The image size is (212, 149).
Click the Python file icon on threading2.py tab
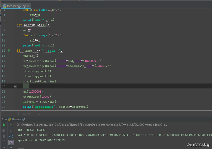click(x=5, y=6)
